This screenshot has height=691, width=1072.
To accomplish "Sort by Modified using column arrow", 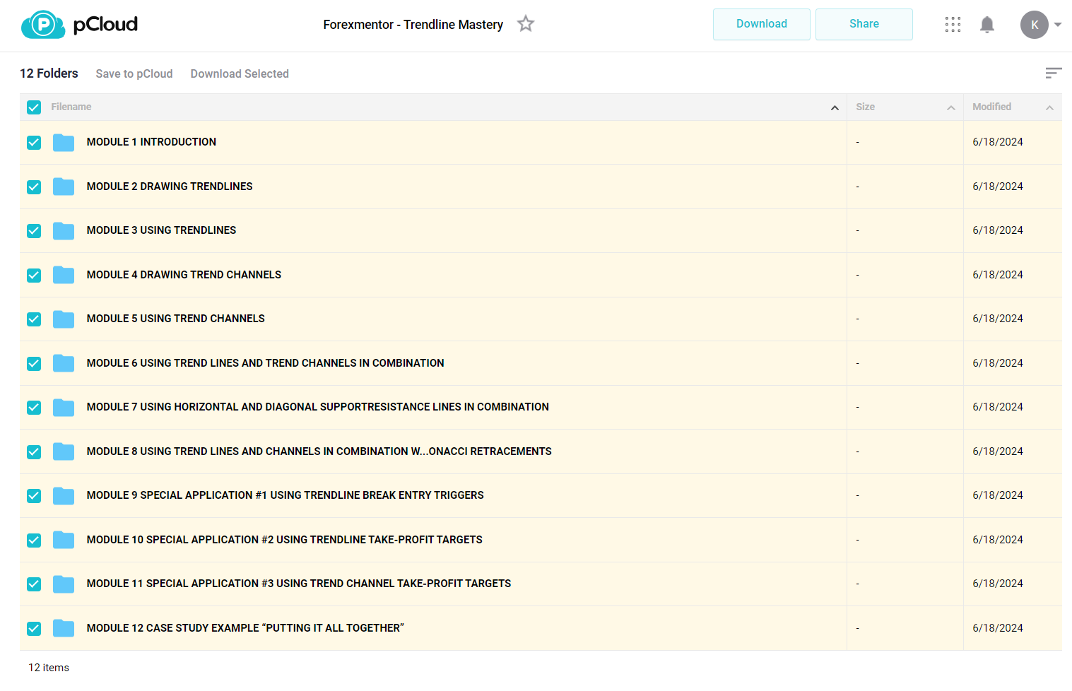I will (1049, 108).
